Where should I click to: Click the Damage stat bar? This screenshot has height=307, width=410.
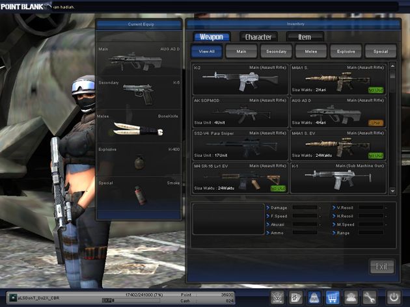click(305, 207)
